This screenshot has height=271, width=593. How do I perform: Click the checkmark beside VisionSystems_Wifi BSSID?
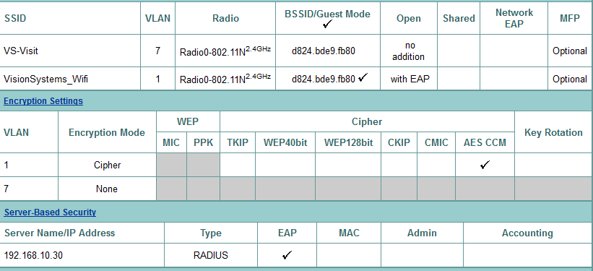point(363,77)
